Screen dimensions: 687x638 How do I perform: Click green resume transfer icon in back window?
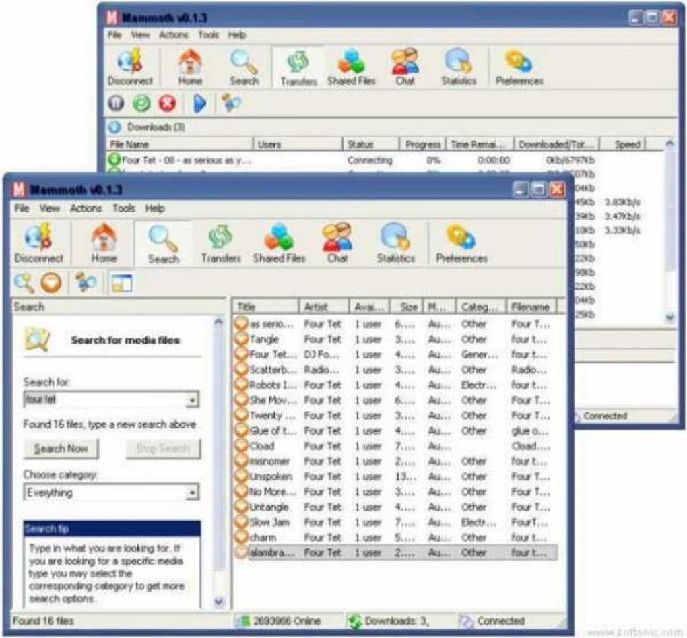point(141,103)
